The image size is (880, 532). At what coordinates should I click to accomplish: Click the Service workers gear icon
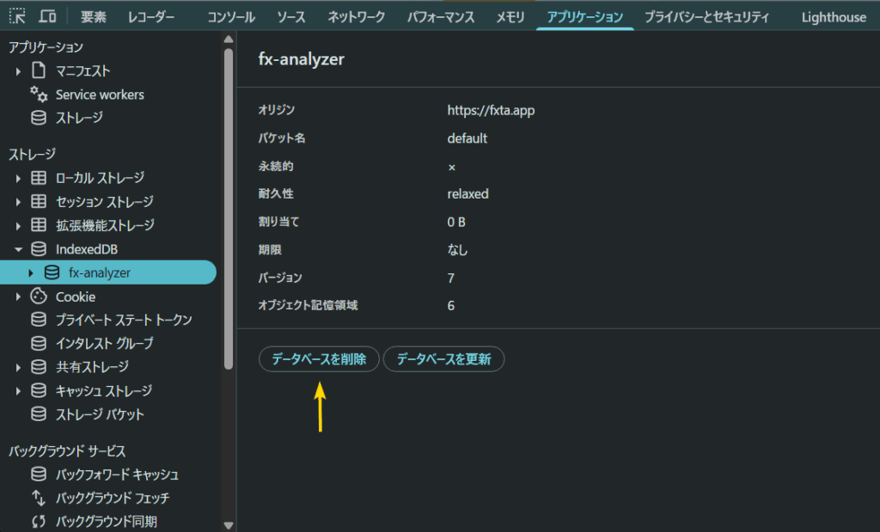[37, 95]
